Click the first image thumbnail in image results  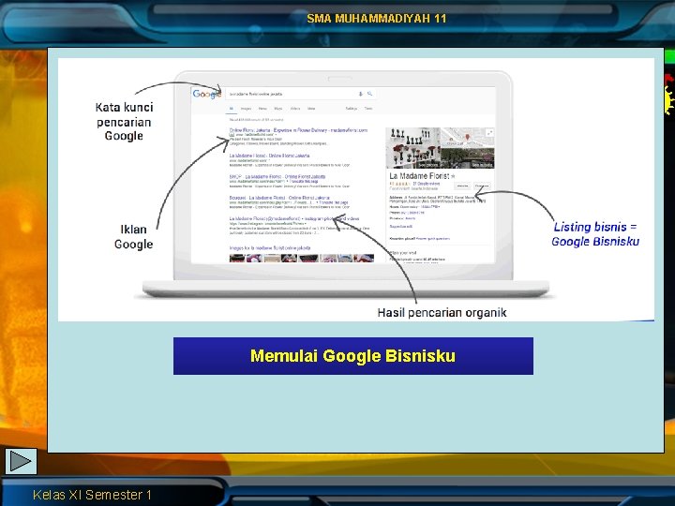click(x=237, y=259)
